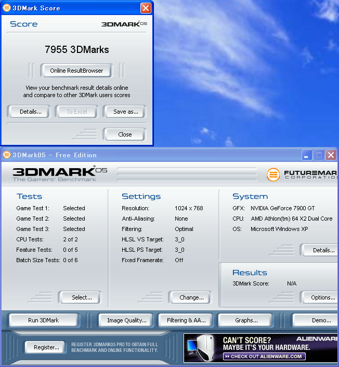Minimize the 3DMark05 main window

(x=306, y=155)
